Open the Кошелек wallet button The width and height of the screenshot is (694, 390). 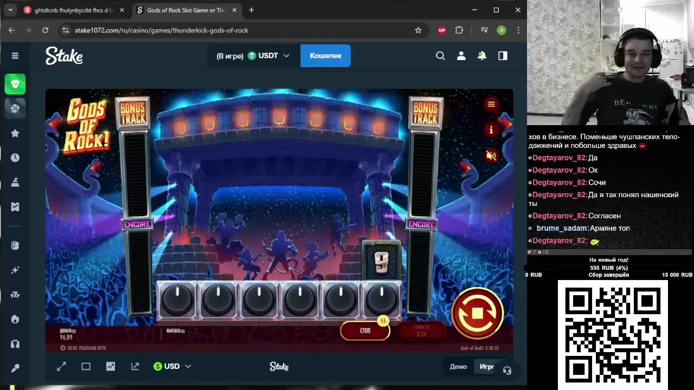click(x=325, y=56)
